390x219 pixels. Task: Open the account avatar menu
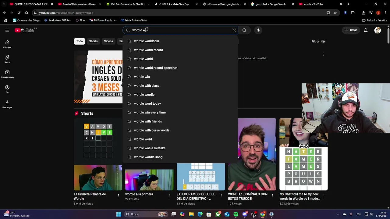[378, 30]
